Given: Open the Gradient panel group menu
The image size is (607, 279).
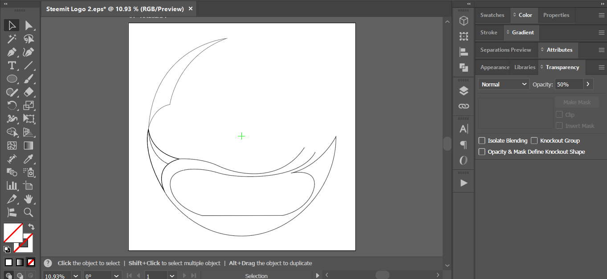Looking at the screenshot, I should coord(601,33).
